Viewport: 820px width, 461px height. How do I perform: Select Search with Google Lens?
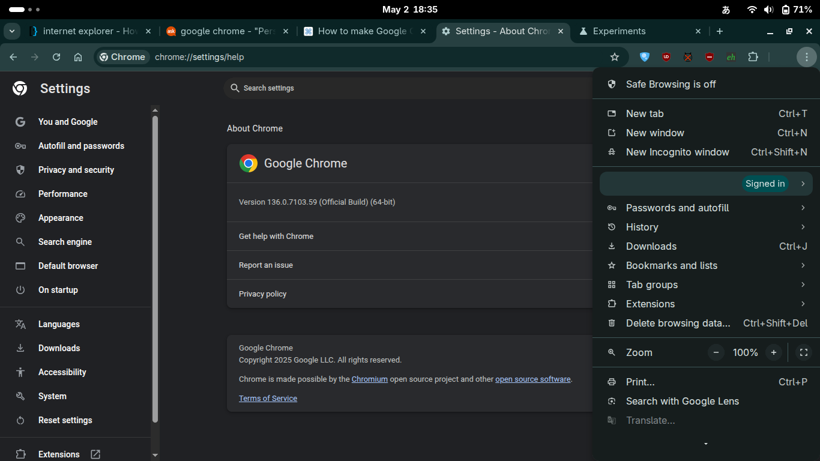point(706,401)
